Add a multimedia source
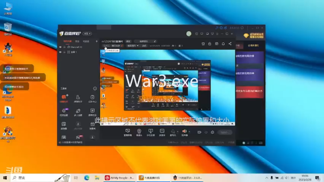Screen dimensions: 324x182 point(162,132)
